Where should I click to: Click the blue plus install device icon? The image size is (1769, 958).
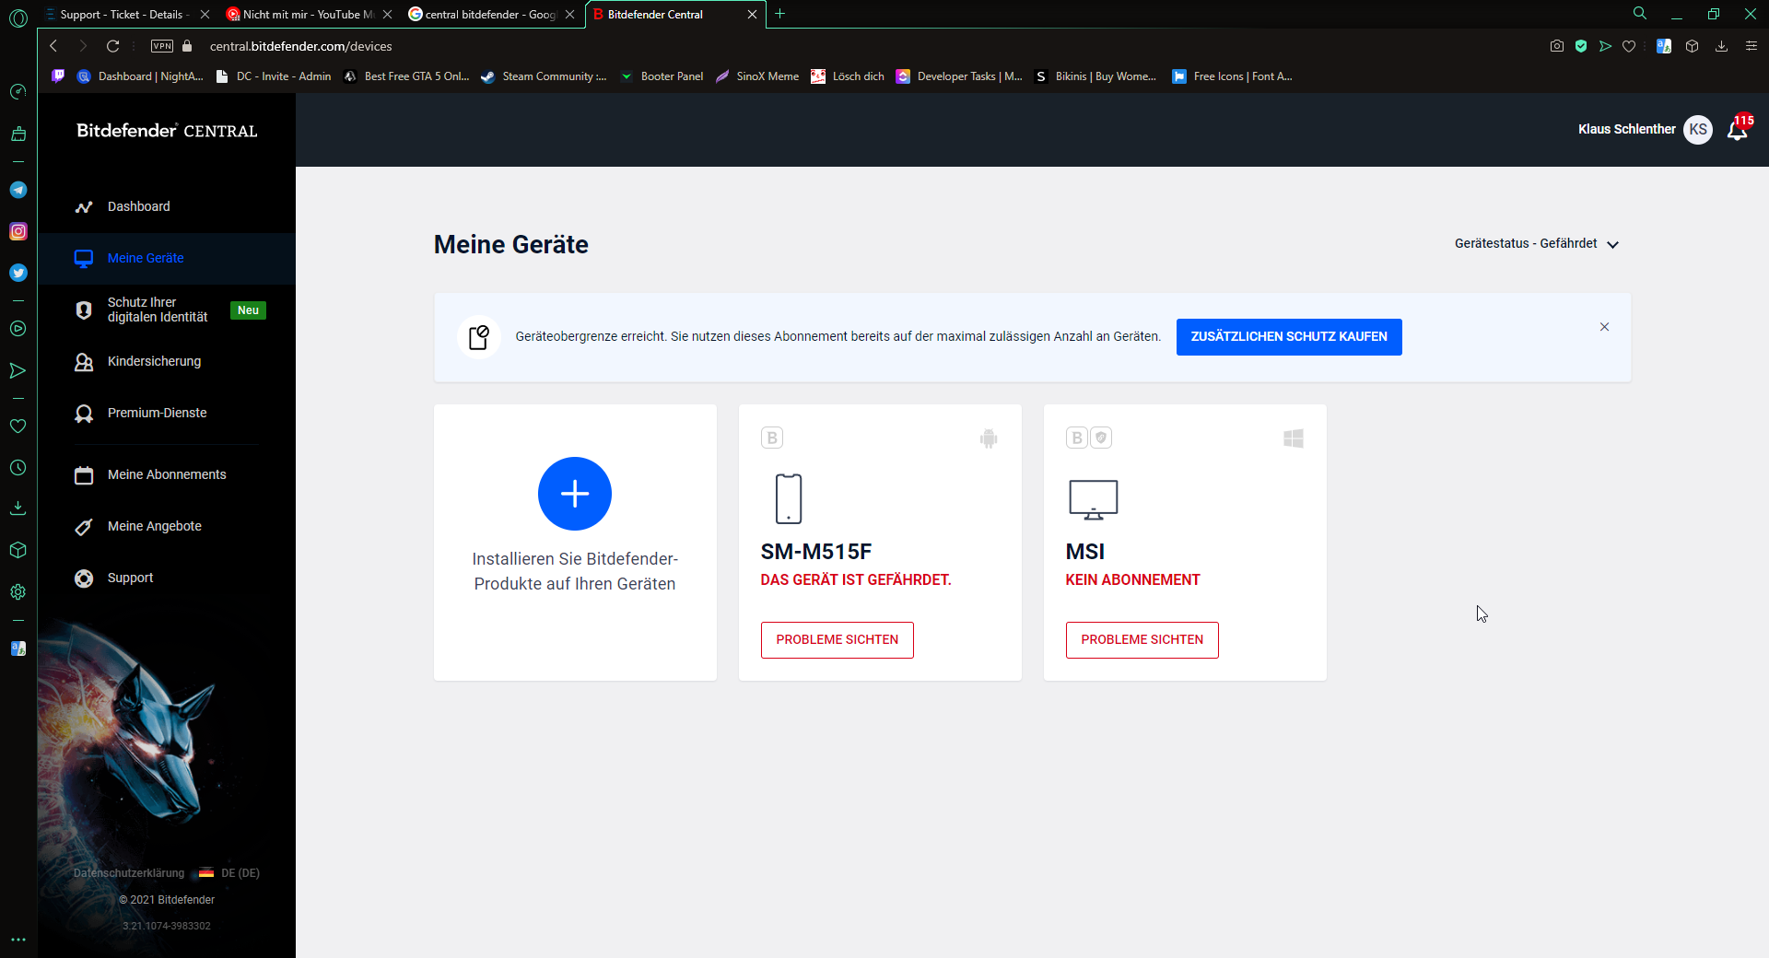tap(574, 494)
